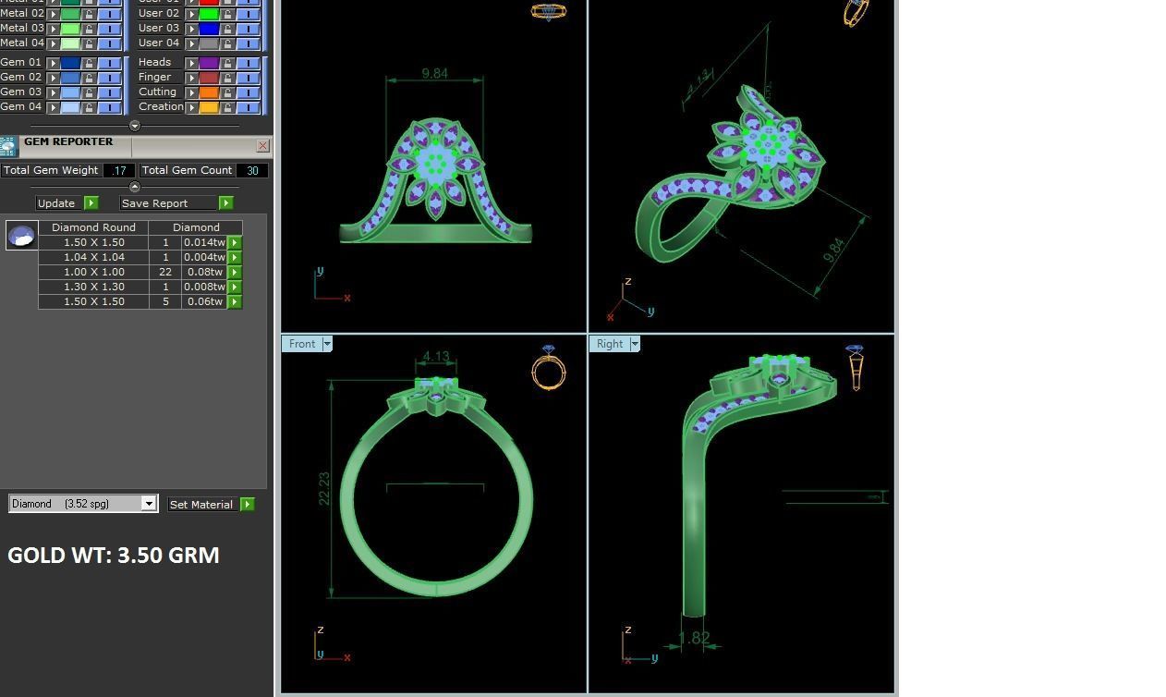Click green arrow on 0.004tw row
Screen dimensions: 1166x697
[x=235, y=257]
